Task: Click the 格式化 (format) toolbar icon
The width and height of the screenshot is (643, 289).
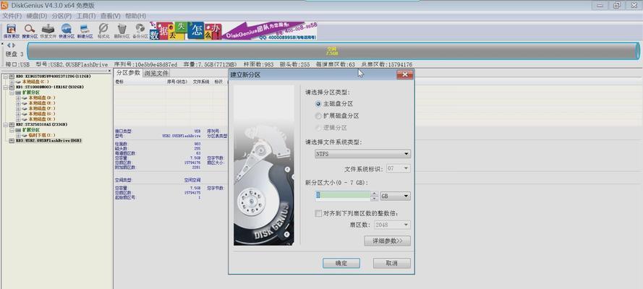Action: click(x=103, y=31)
